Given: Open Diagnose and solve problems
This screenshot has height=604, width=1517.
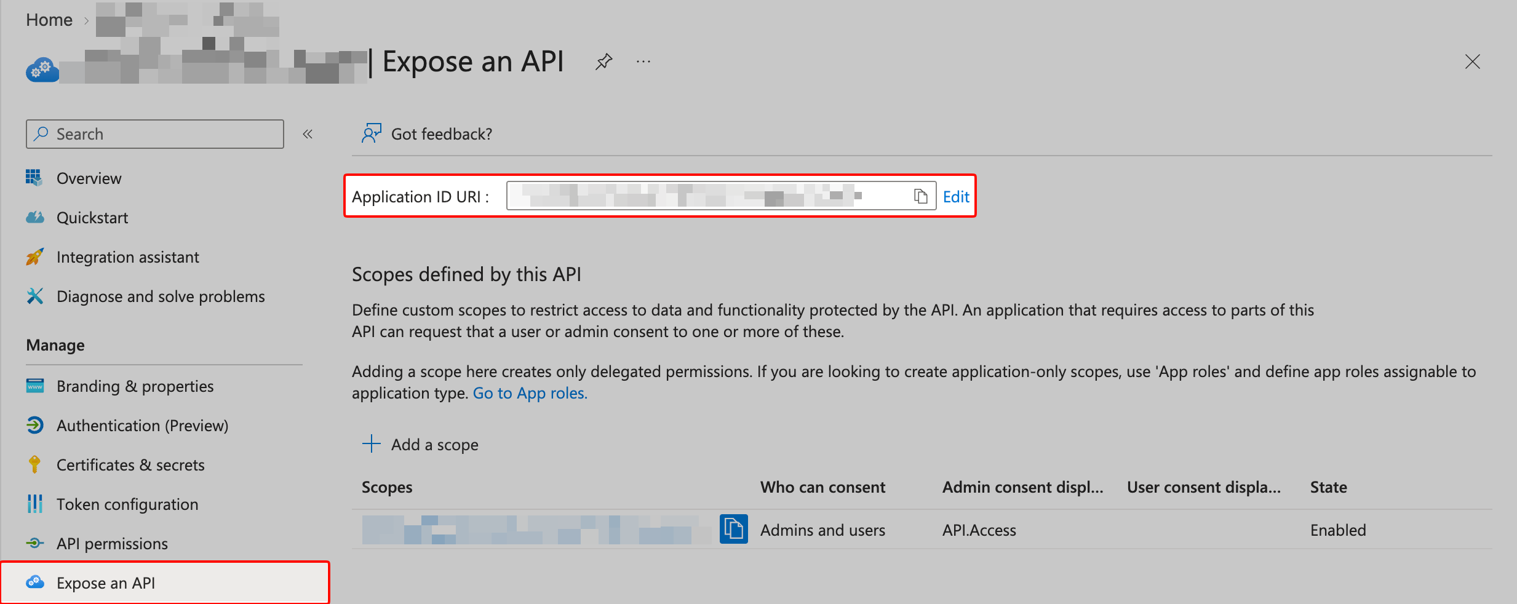Looking at the screenshot, I should pos(161,296).
